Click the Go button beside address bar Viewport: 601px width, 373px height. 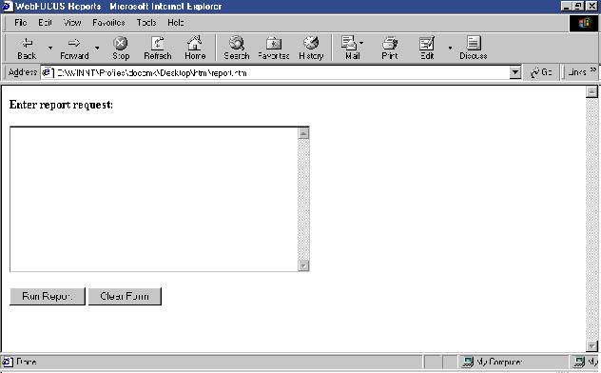[541, 72]
